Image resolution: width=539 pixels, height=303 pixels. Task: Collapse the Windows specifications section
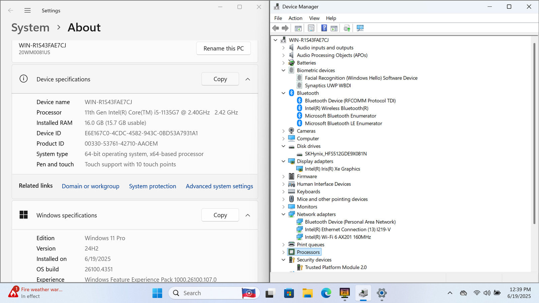pos(248,215)
